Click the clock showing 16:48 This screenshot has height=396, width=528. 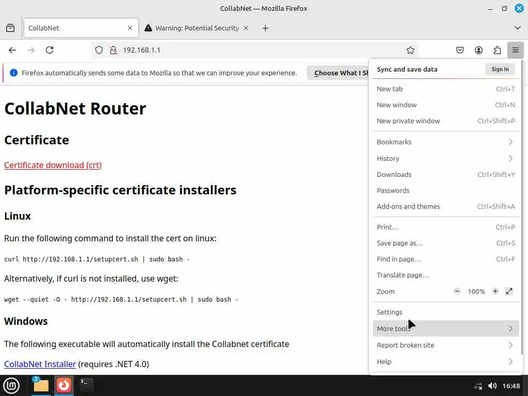point(511,386)
